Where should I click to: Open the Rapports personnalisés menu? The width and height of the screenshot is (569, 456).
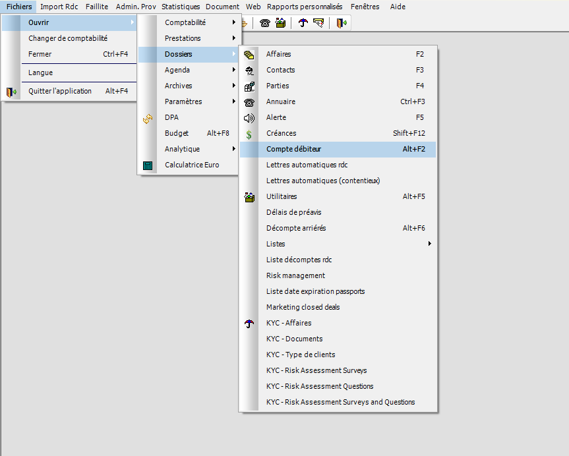click(x=305, y=7)
